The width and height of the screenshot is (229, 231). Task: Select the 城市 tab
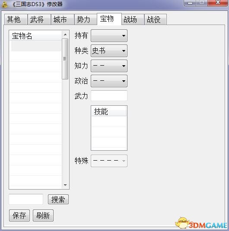(x=63, y=19)
